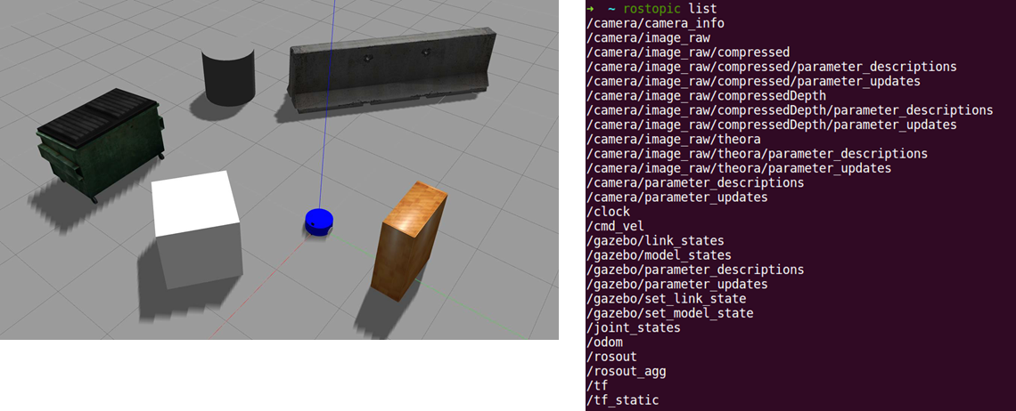Click '/gazebo/model_states' topic line
Image resolution: width=1016 pixels, height=411 pixels.
[659, 254]
